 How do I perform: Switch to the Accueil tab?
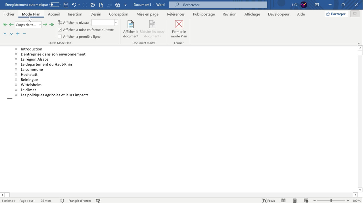coord(54,14)
